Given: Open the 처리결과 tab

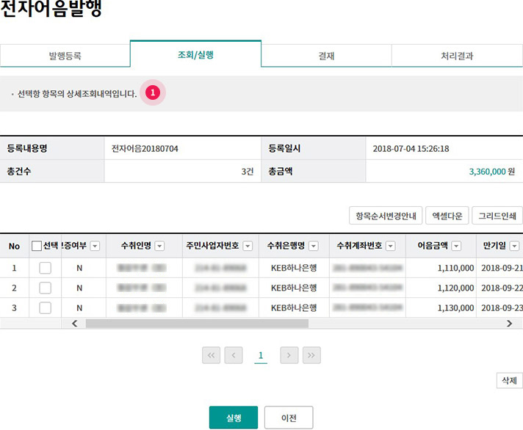Looking at the screenshot, I should (x=457, y=55).
